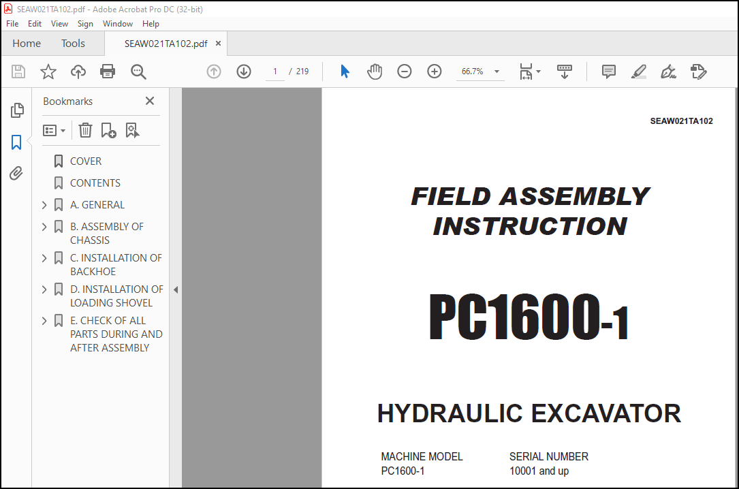Collapse the navigation pane with side arrow
739x489 pixels.
pos(176,289)
